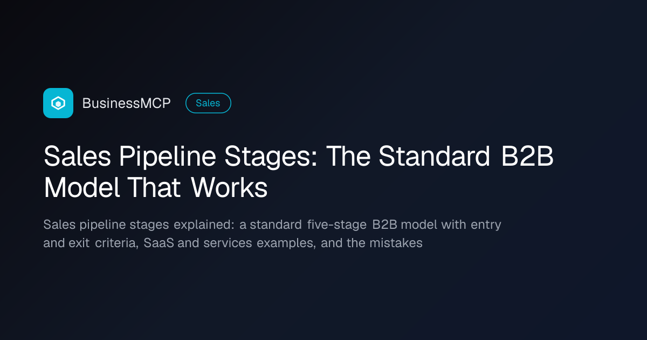Click the word 'Standard' in the headline
Screen dimensions: 647x340
tap(434, 157)
